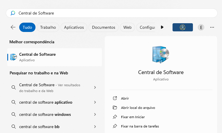Expand chevron for central de software bb
Image resolution: width=222 pixels, height=133 pixels.
click(95, 127)
